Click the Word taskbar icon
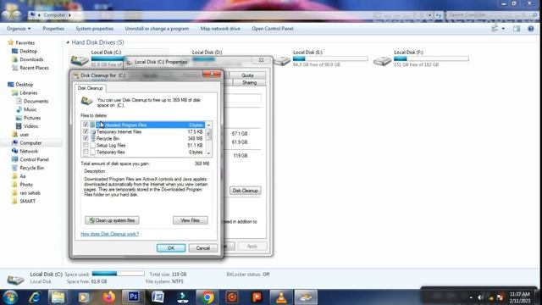This screenshot has height=305, width=542. point(158,297)
